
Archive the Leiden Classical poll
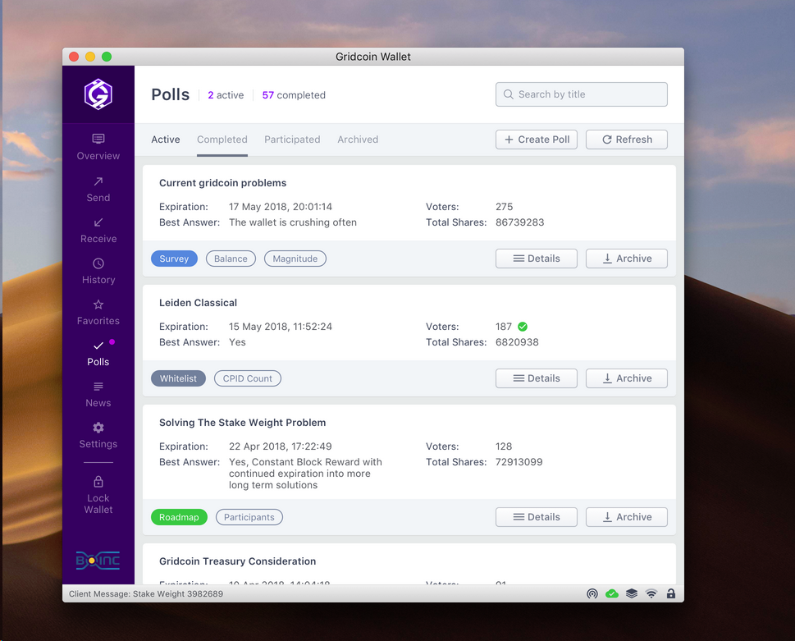point(627,378)
